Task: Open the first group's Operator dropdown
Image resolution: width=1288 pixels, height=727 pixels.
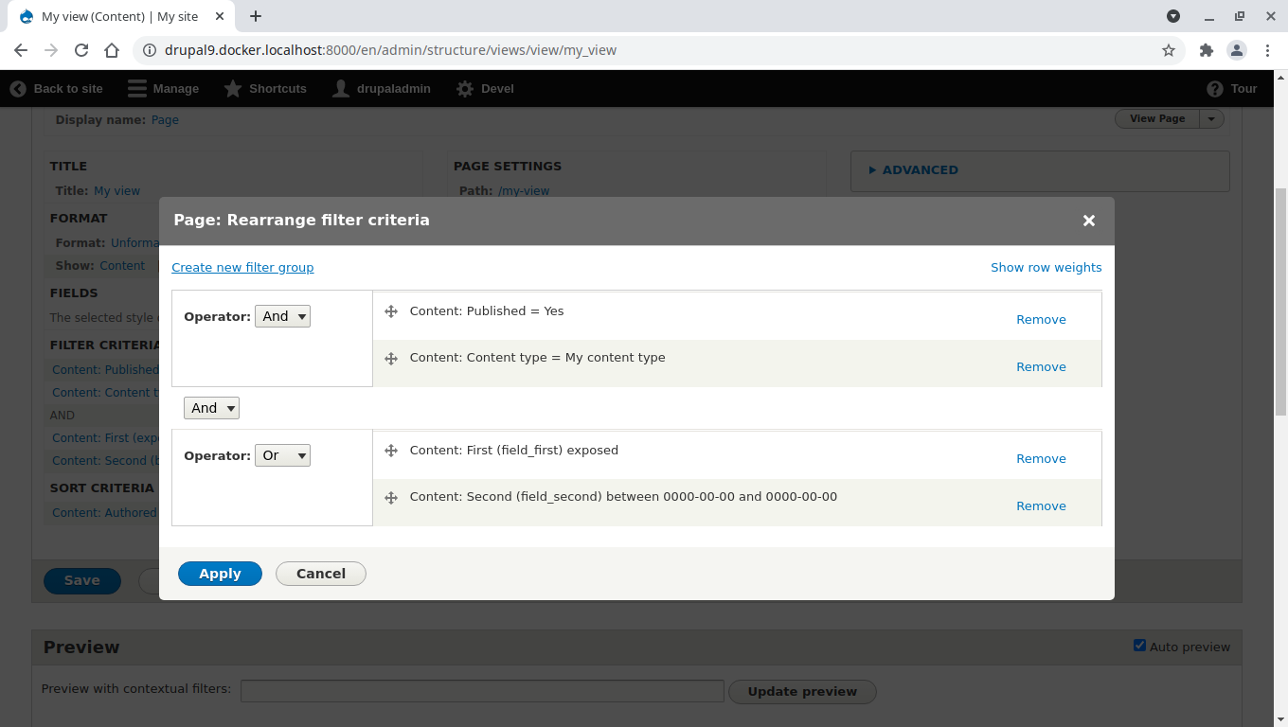Action: (x=282, y=316)
